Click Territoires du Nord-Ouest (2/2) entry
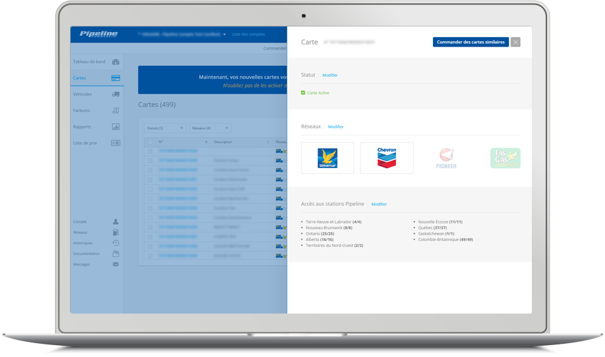605x357 pixels. coord(334,246)
